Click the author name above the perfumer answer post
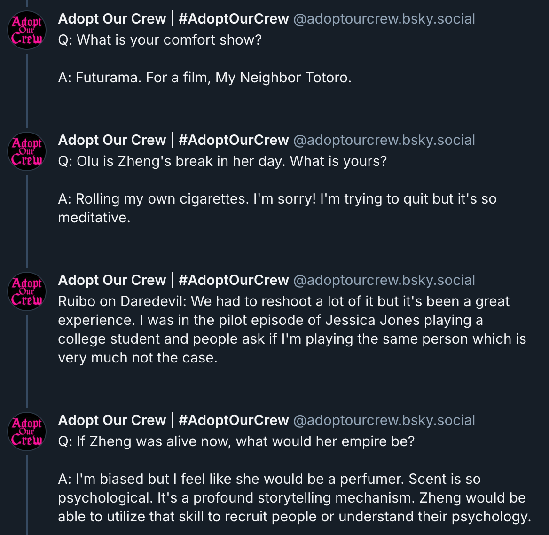549x535 pixels. pyautogui.click(x=112, y=420)
